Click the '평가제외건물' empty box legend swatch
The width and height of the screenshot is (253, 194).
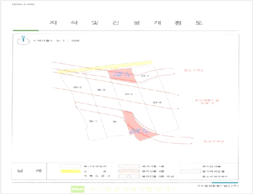click(x=190, y=171)
